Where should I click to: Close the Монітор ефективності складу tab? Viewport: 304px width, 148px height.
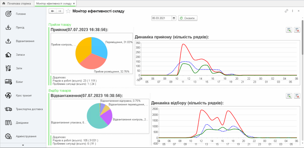[x=74, y=3]
